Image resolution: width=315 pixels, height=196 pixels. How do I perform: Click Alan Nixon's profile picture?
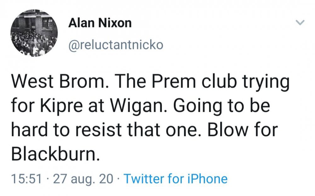[34, 33]
